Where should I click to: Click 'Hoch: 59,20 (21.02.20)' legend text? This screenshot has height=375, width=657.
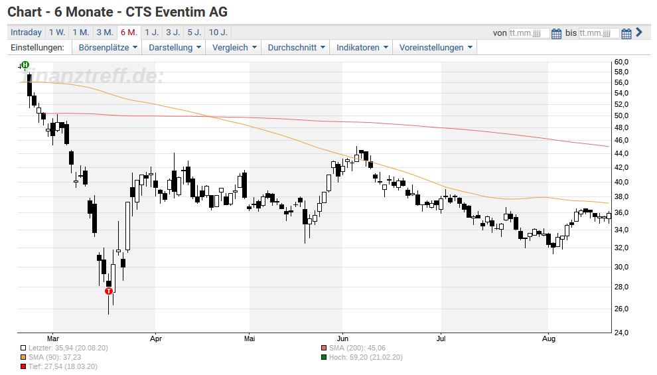[x=366, y=357]
